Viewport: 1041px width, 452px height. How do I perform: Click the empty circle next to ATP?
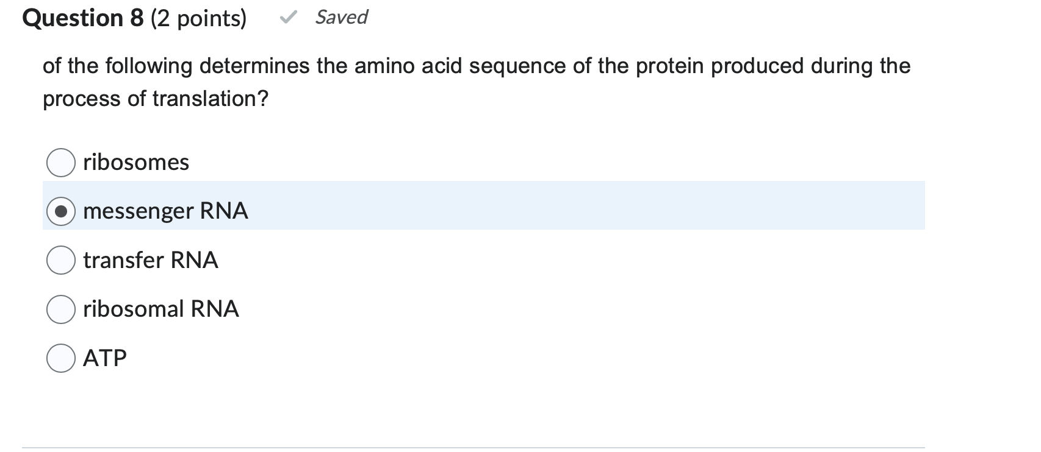coord(60,358)
